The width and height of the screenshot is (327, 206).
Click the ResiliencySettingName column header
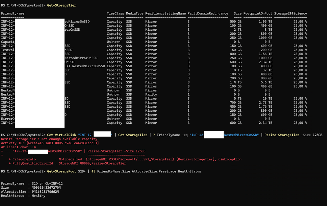[165, 13]
